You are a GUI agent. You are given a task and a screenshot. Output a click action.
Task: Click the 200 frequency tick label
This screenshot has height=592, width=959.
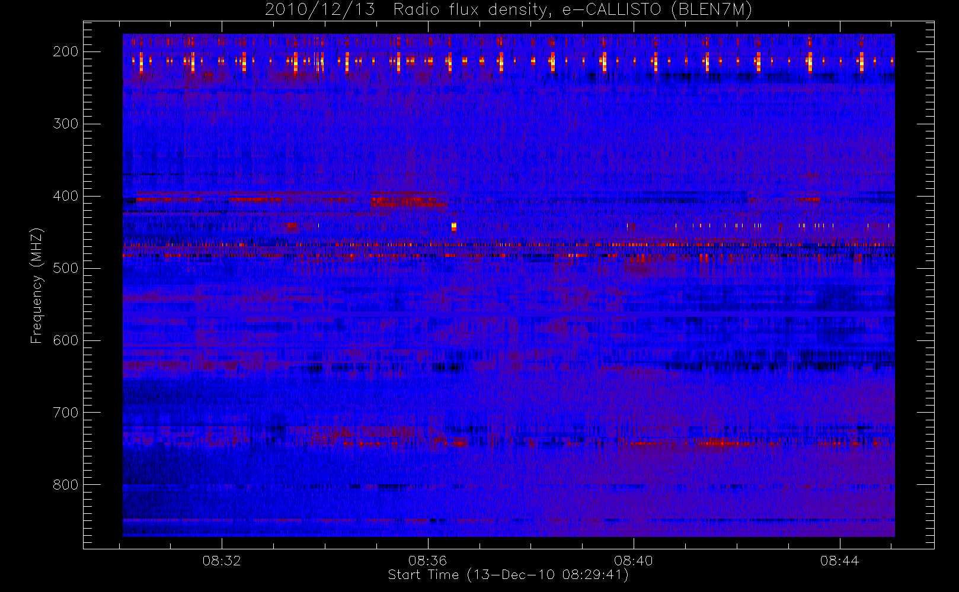pos(66,52)
